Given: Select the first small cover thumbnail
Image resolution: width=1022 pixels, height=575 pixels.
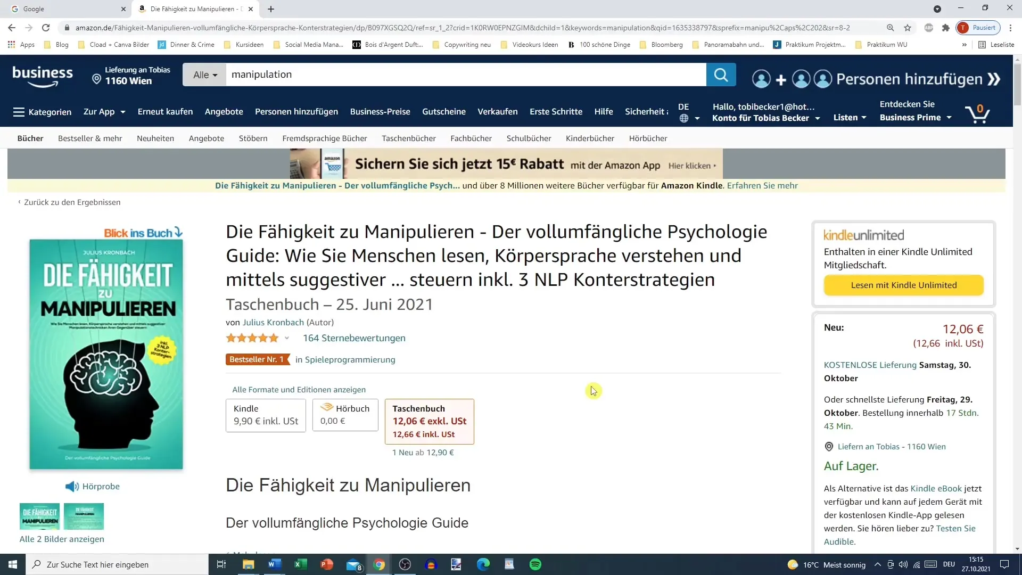Looking at the screenshot, I should pos(39,516).
